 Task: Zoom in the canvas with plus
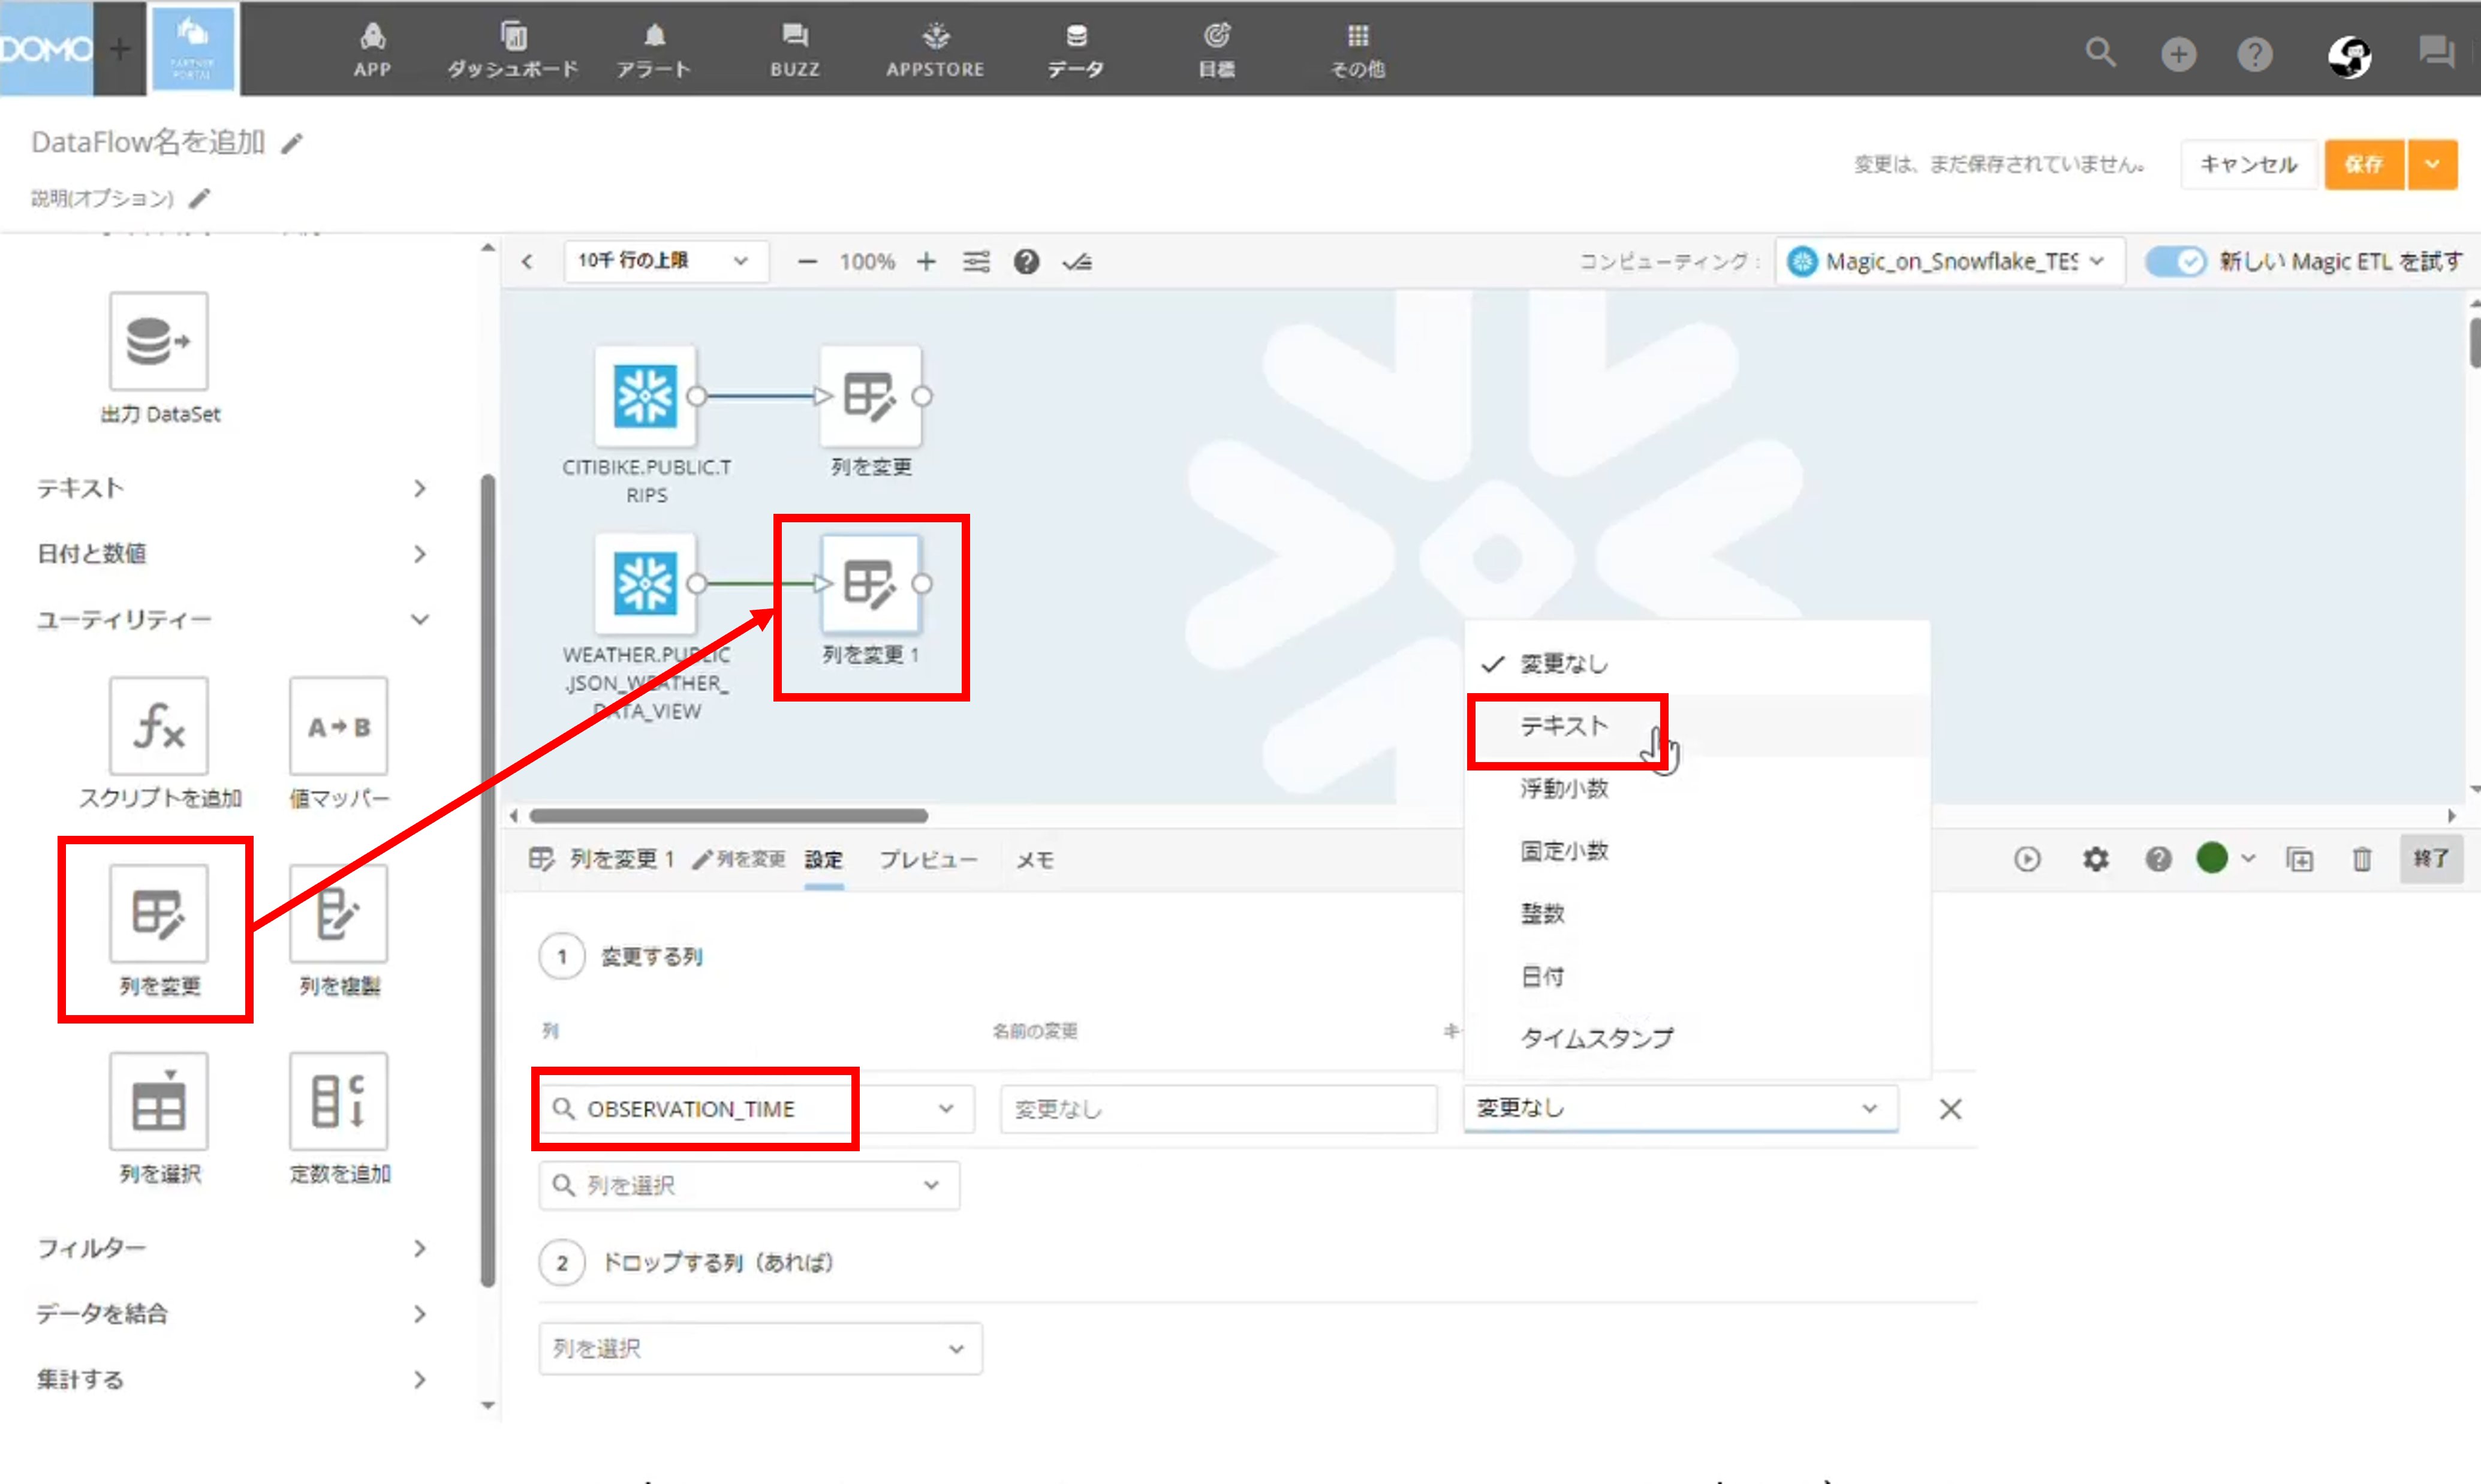click(x=926, y=262)
